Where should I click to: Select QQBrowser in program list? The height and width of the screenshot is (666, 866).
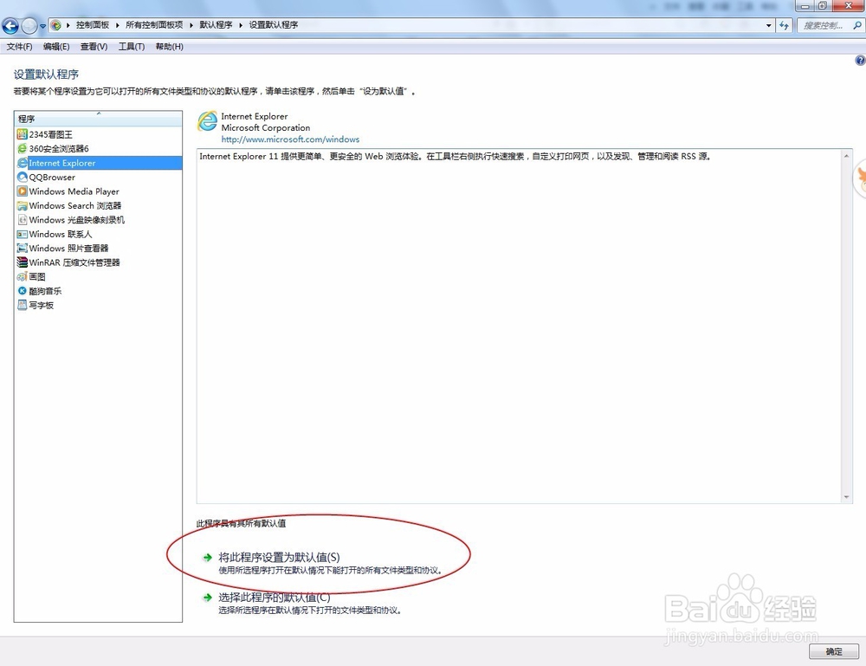[x=99, y=178]
